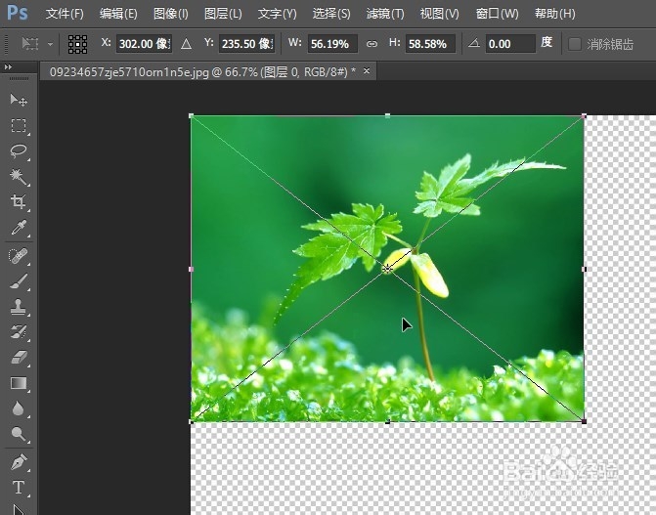Toggle relative positioning triangle icon
Viewport: 656px width, 515px height.
[x=186, y=44]
